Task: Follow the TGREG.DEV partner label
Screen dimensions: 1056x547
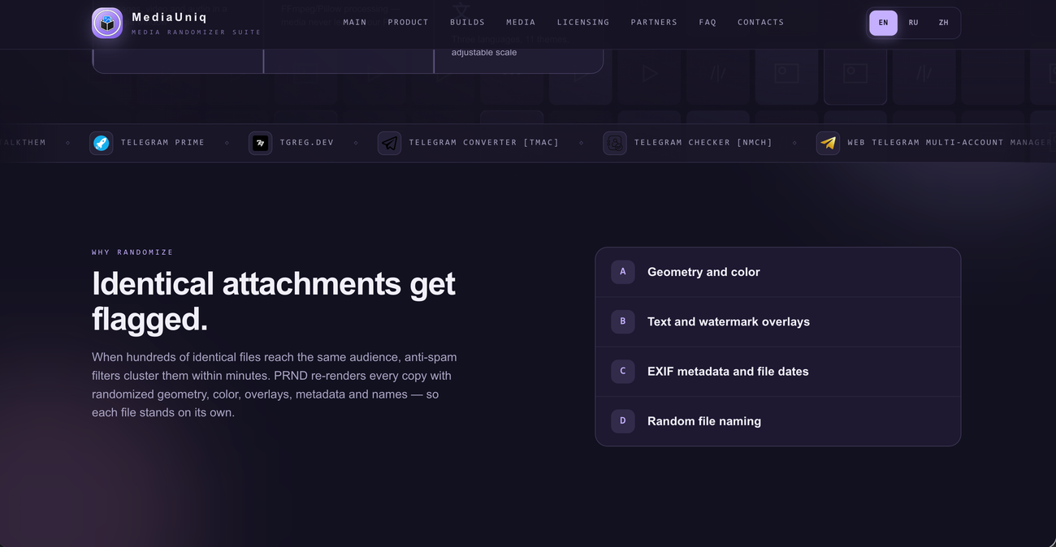Action: tap(307, 143)
